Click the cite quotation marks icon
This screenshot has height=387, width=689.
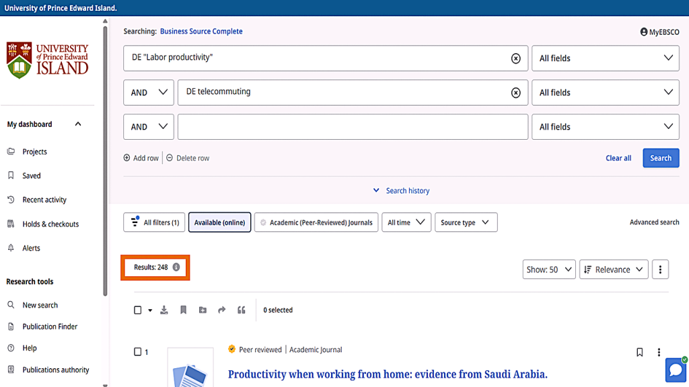click(x=242, y=310)
